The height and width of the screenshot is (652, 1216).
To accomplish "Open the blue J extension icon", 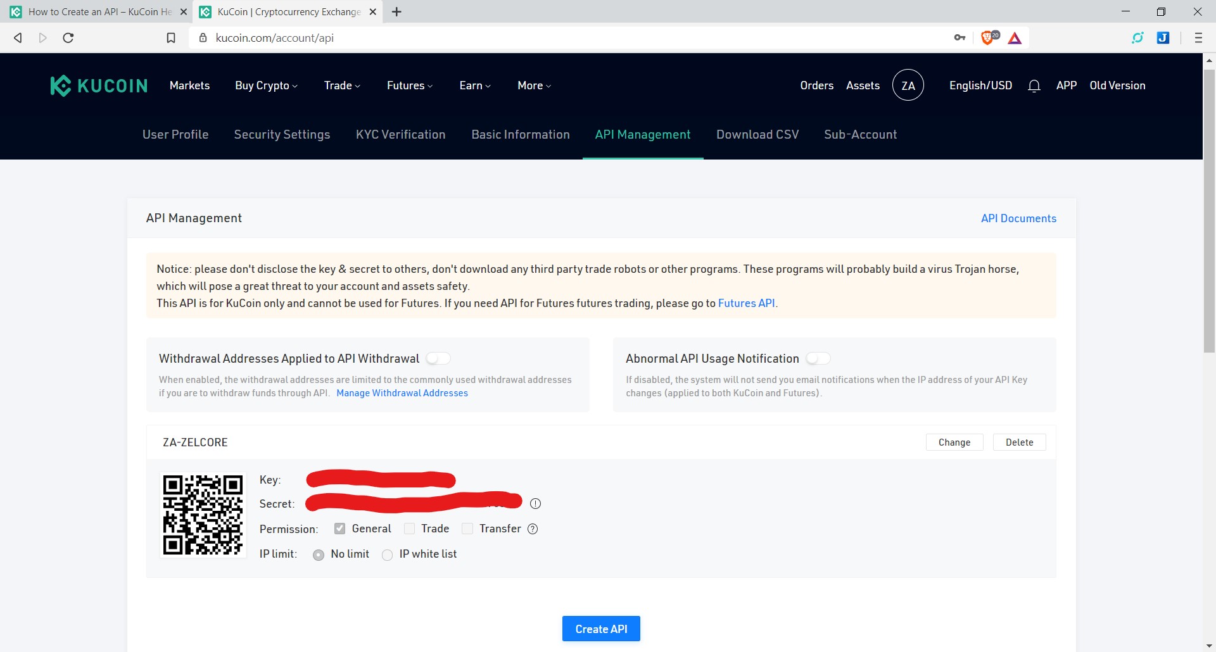I will point(1163,38).
